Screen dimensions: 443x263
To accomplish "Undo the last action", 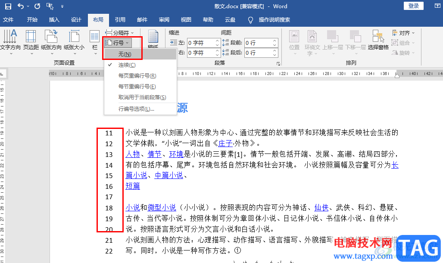I will coord(20,6).
